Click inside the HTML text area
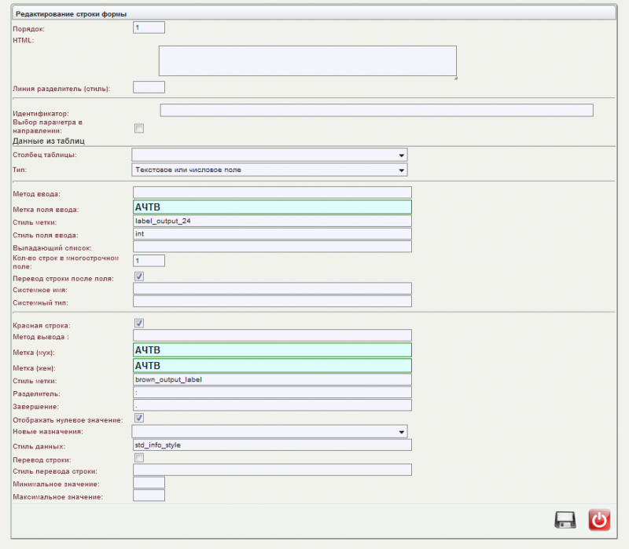Screen dimensions: 629x549 (x=307, y=60)
